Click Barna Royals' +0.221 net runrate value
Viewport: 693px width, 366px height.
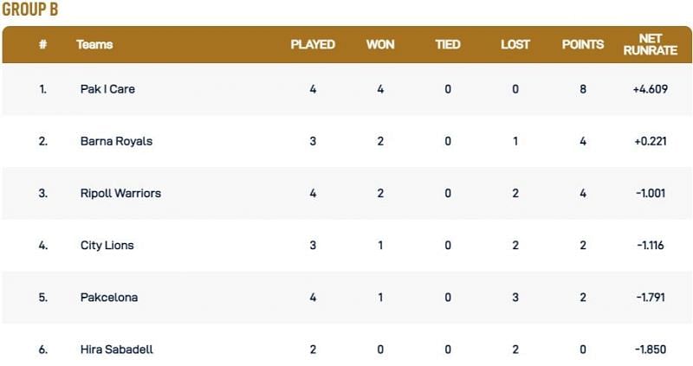pos(650,141)
